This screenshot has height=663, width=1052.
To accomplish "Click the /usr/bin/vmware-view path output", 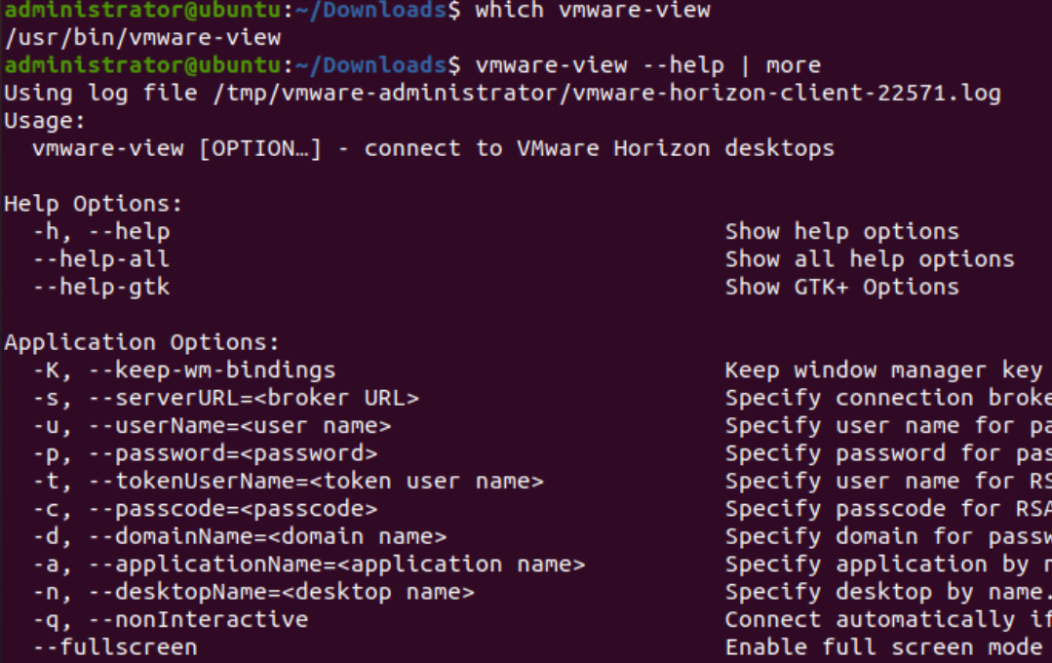I will pos(142,38).
